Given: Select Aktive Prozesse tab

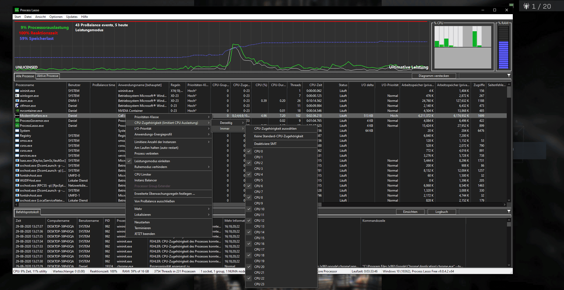Looking at the screenshot, I should tap(47, 76).
